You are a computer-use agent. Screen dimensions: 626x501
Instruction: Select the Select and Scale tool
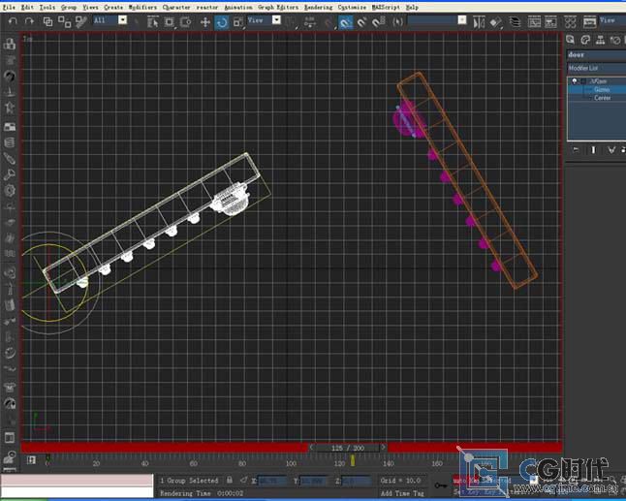point(238,22)
